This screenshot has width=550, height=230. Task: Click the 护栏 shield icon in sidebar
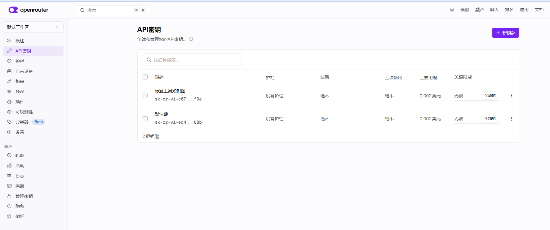tap(9, 61)
